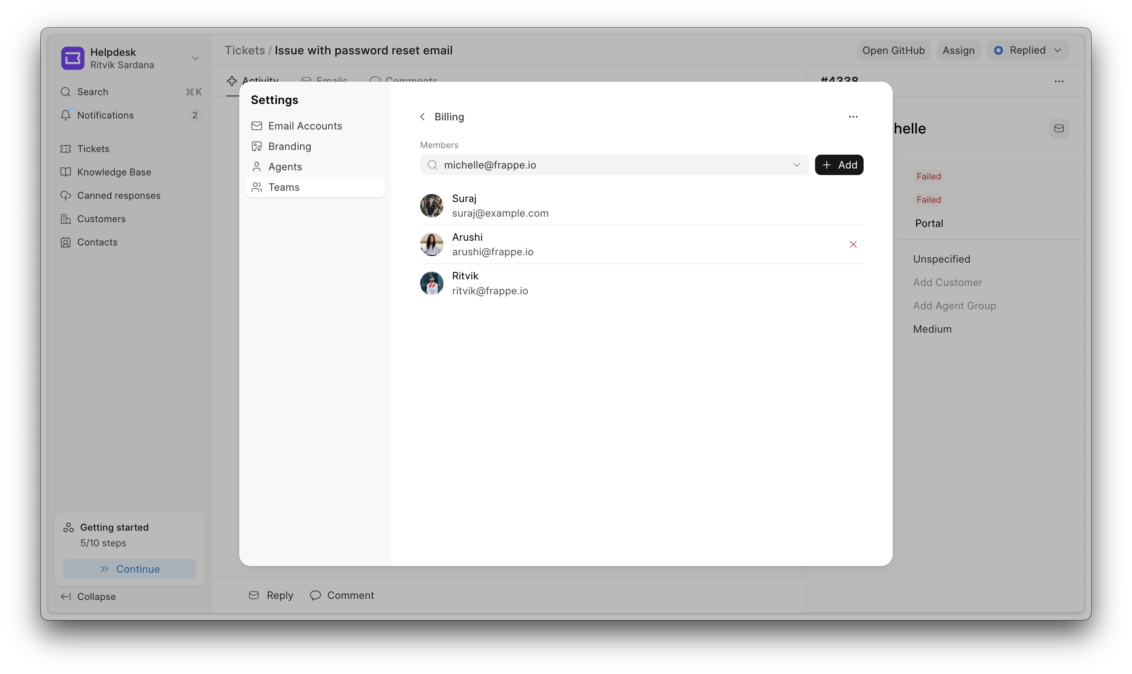
Task: Go back from Billing team
Action: pyautogui.click(x=423, y=117)
